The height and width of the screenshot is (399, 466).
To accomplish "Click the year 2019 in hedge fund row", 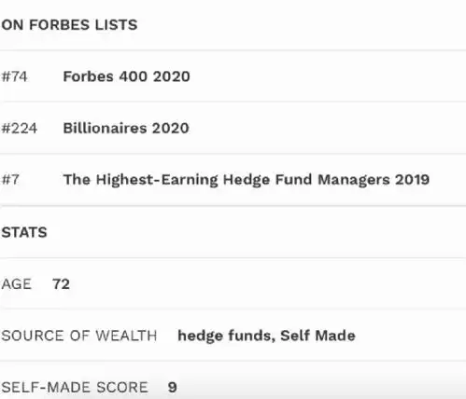I will [x=413, y=180].
